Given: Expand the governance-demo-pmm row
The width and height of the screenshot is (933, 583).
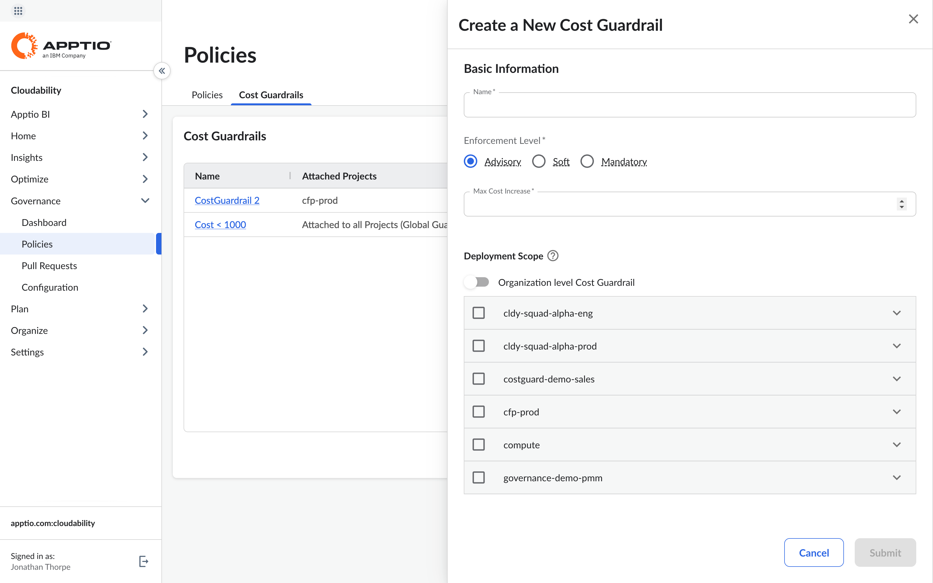Looking at the screenshot, I should tap(897, 477).
